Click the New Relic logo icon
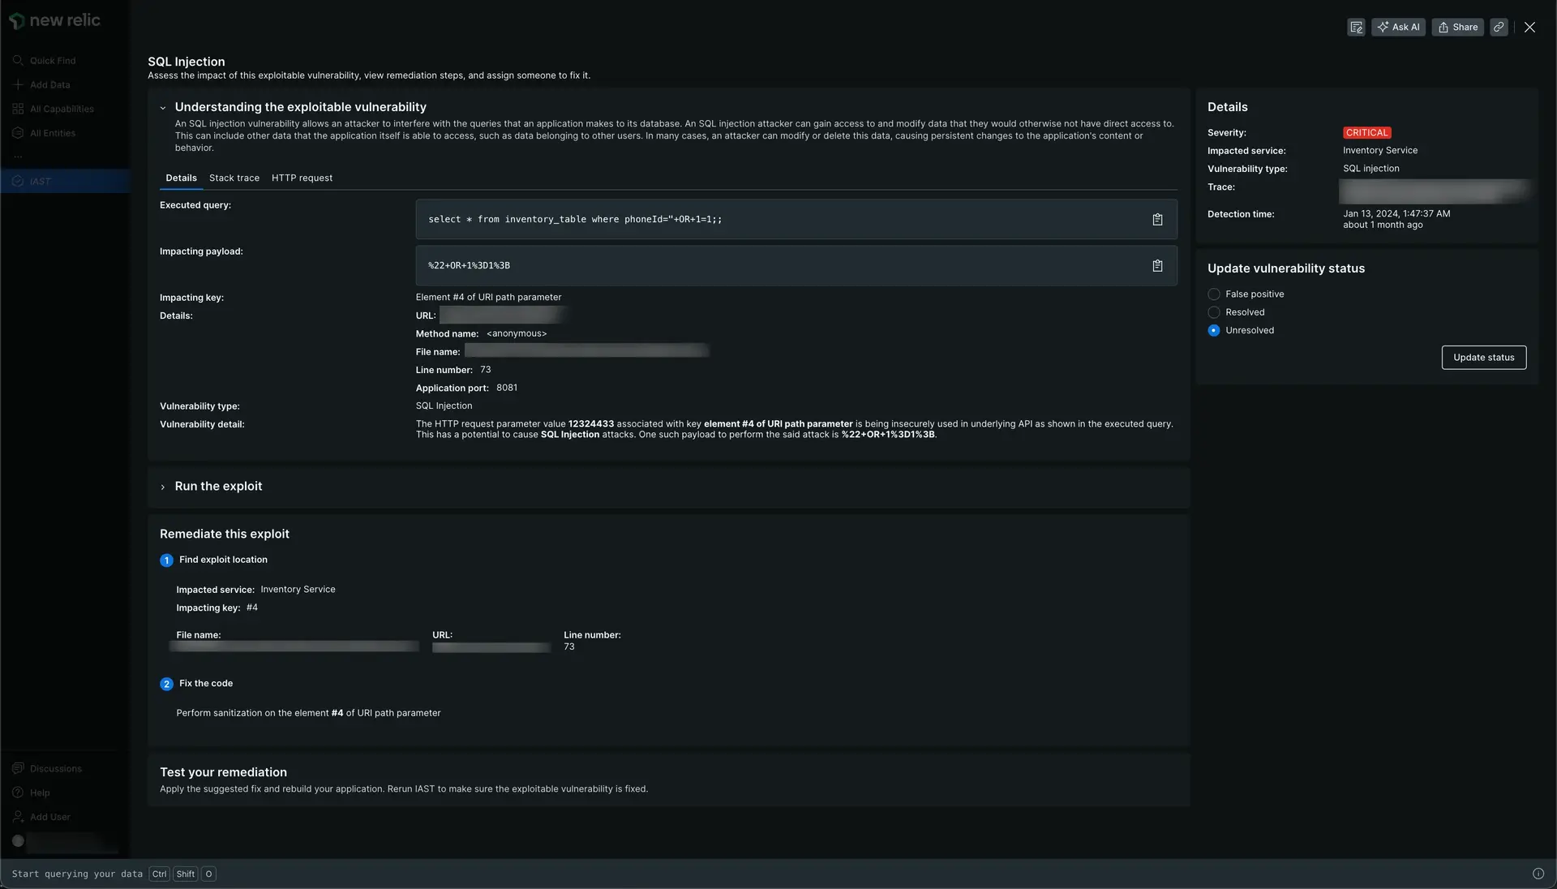The height and width of the screenshot is (889, 1557). coord(15,20)
